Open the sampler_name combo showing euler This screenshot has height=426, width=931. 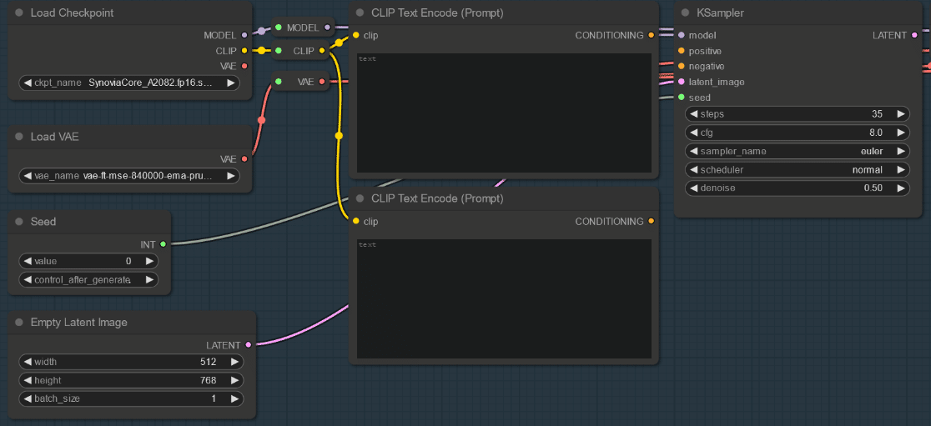[798, 151]
